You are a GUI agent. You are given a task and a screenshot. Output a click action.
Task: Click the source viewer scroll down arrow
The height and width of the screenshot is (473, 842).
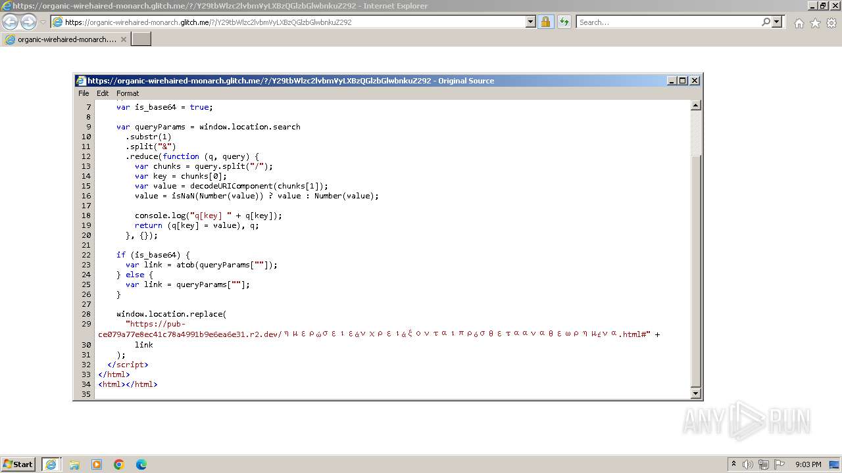tap(696, 394)
